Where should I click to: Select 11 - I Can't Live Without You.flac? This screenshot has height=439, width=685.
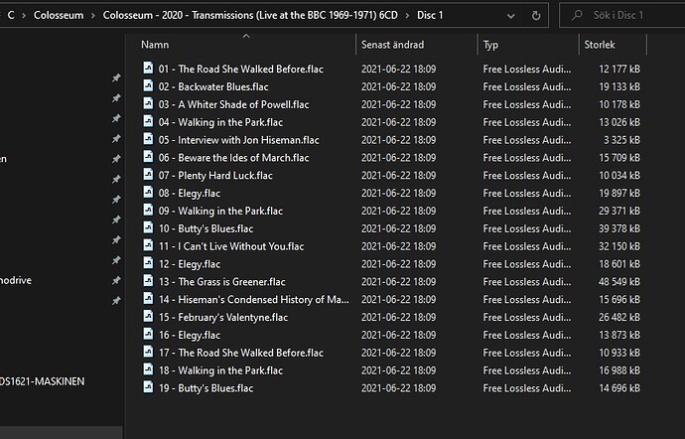click(x=231, y=246)
